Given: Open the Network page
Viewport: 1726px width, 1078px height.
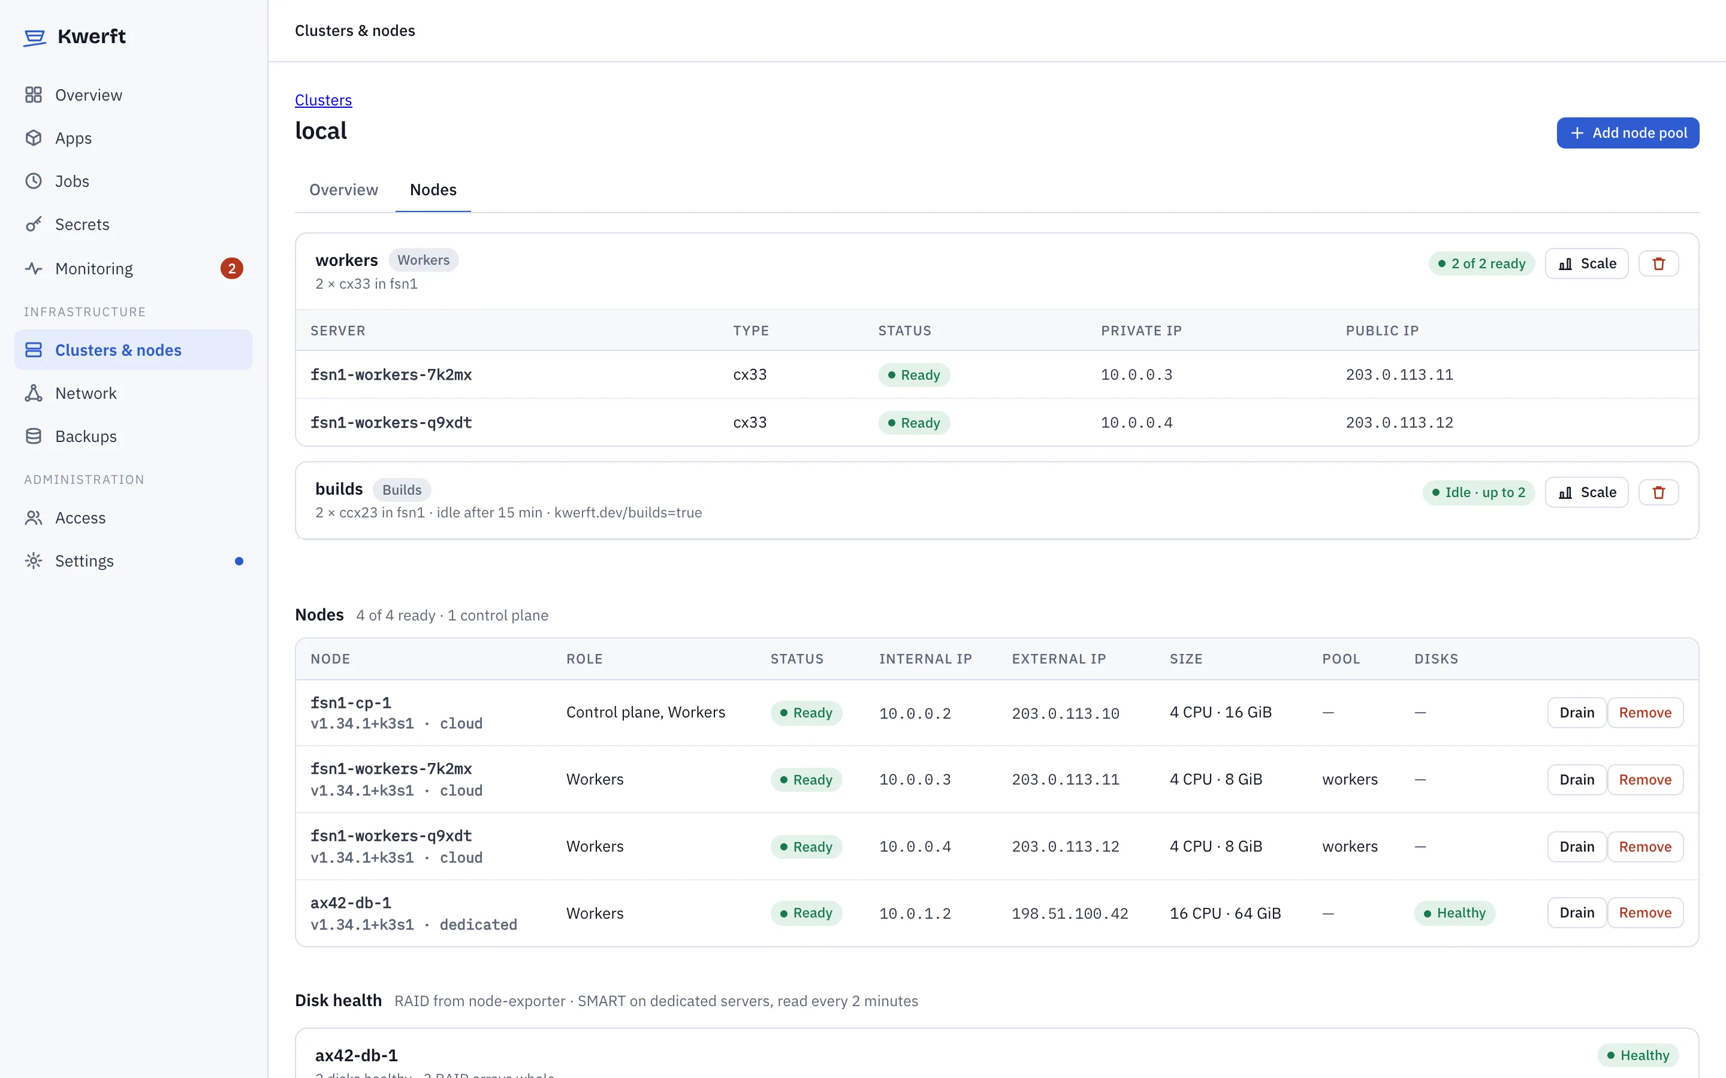Looking at the screenshot, I should coord(134,393).
